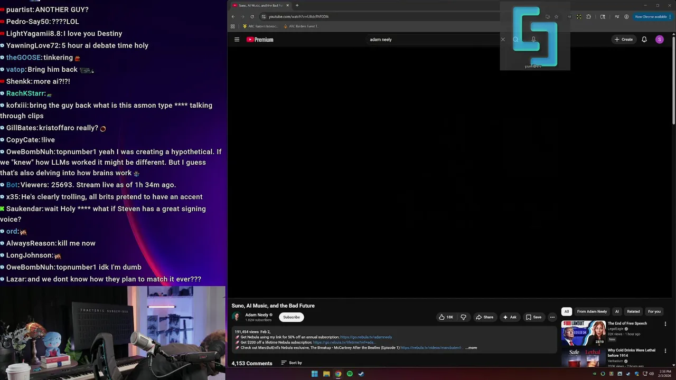This screenshot has width=676, height=380.
Task: Open the YouTube Create menu
Action: click(623, 40)
